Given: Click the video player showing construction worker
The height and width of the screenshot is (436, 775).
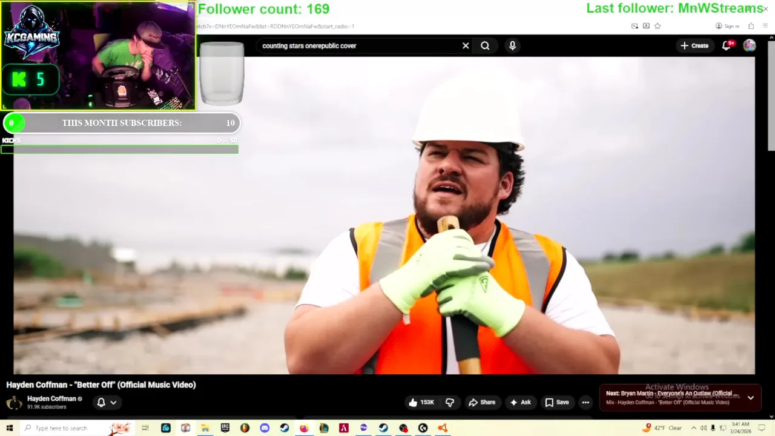Looking at the screenshot, I should (384, 215).
